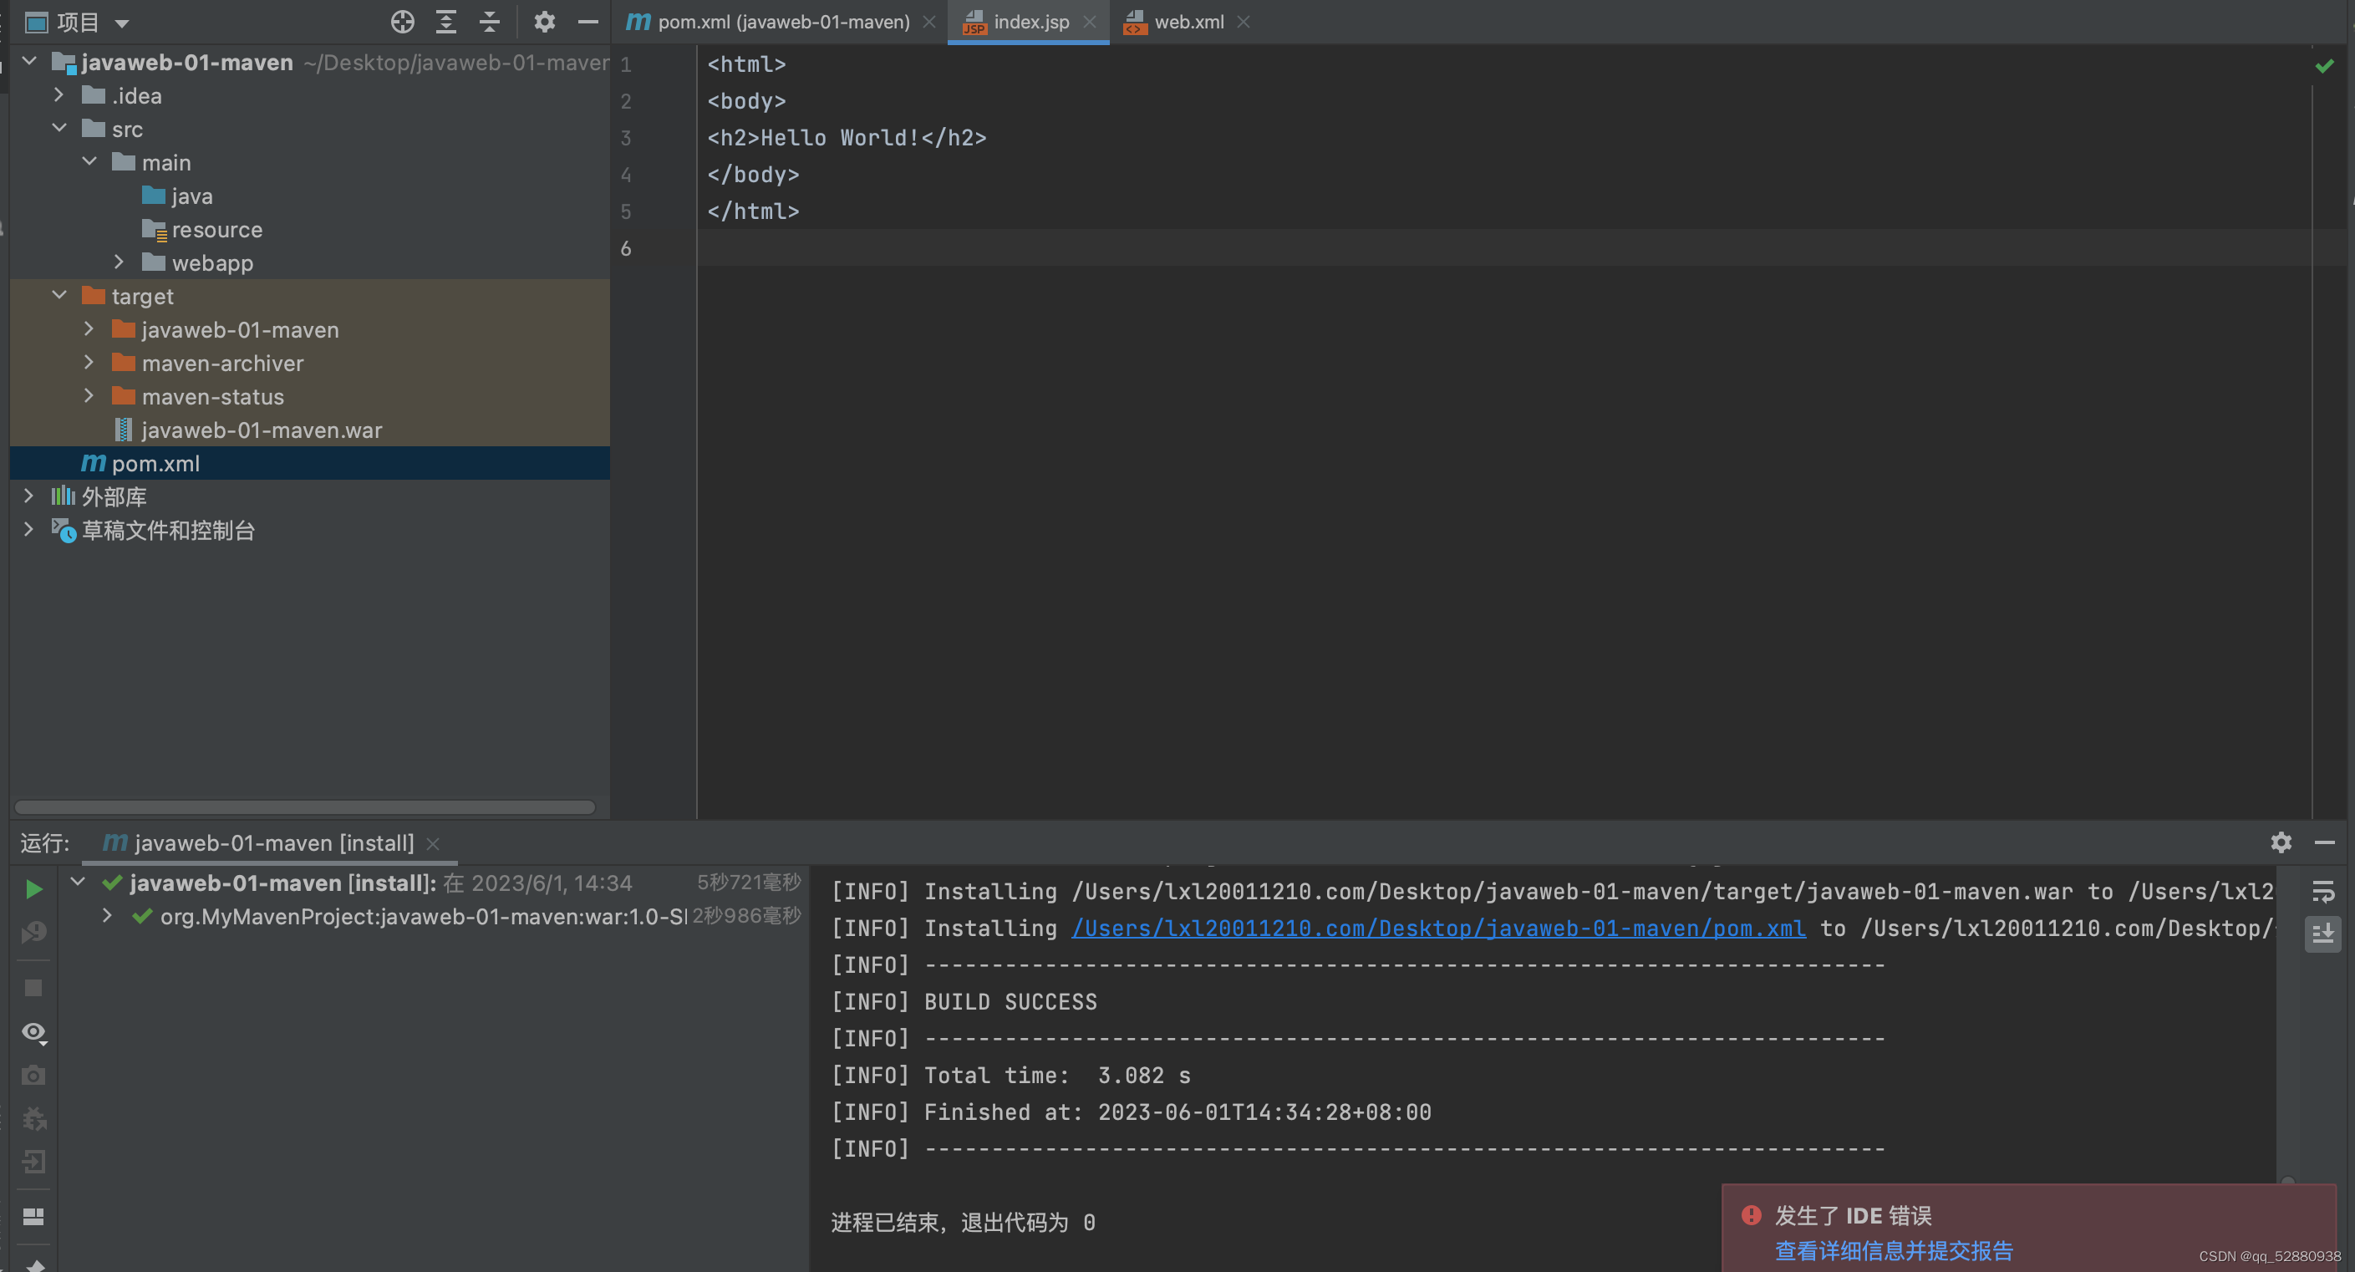Screen dimensions: 2355x1272
Task: Click the camera dump threads icon
Action: click(33, 1076)
